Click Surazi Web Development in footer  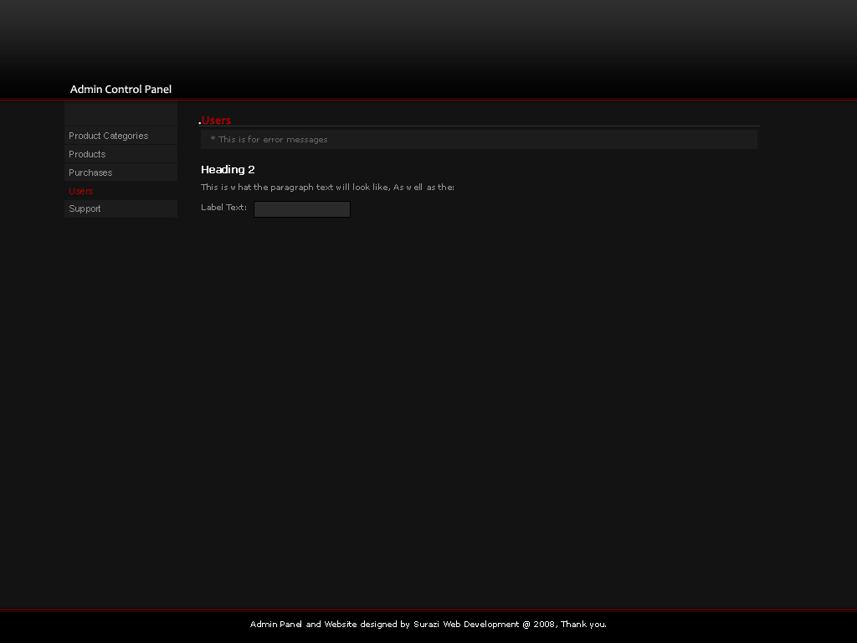[465, 625]
